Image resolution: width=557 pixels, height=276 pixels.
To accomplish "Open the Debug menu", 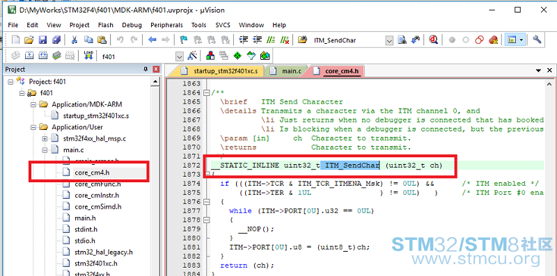I will coord(132,25).
